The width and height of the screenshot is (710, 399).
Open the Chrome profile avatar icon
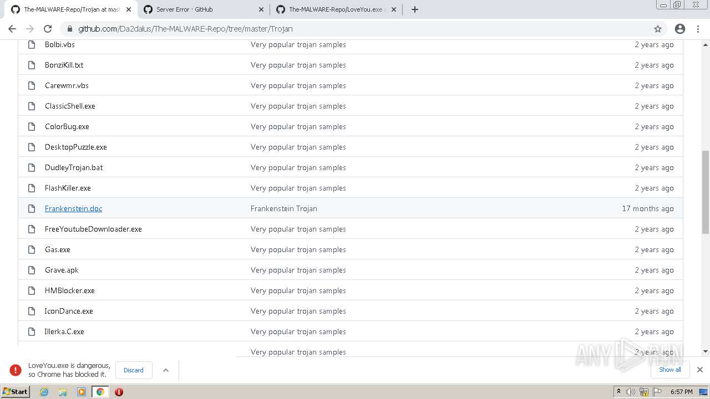point(680,29)
